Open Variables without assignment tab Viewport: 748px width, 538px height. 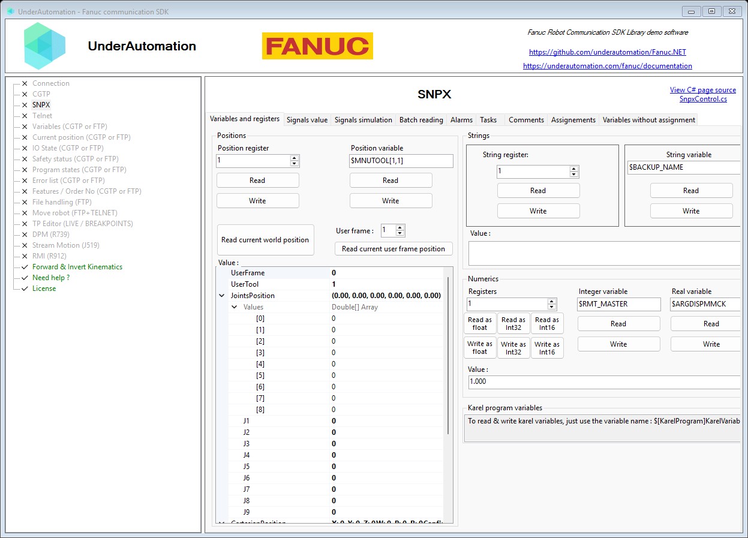(649, 120)
